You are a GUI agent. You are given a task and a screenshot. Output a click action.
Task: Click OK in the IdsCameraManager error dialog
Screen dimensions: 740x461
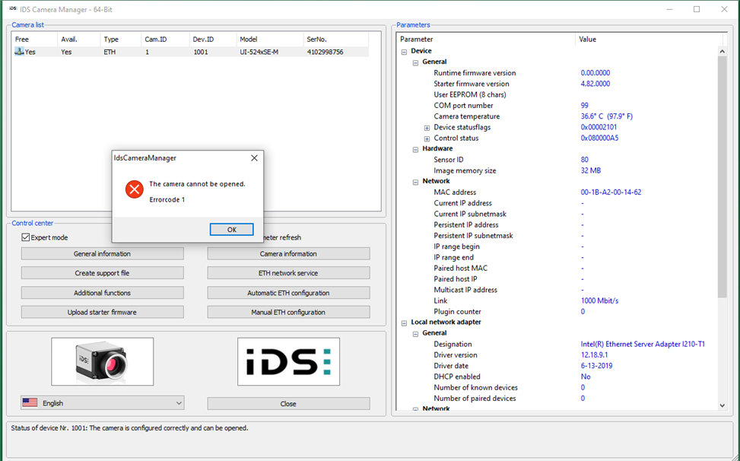click(231, 229)
